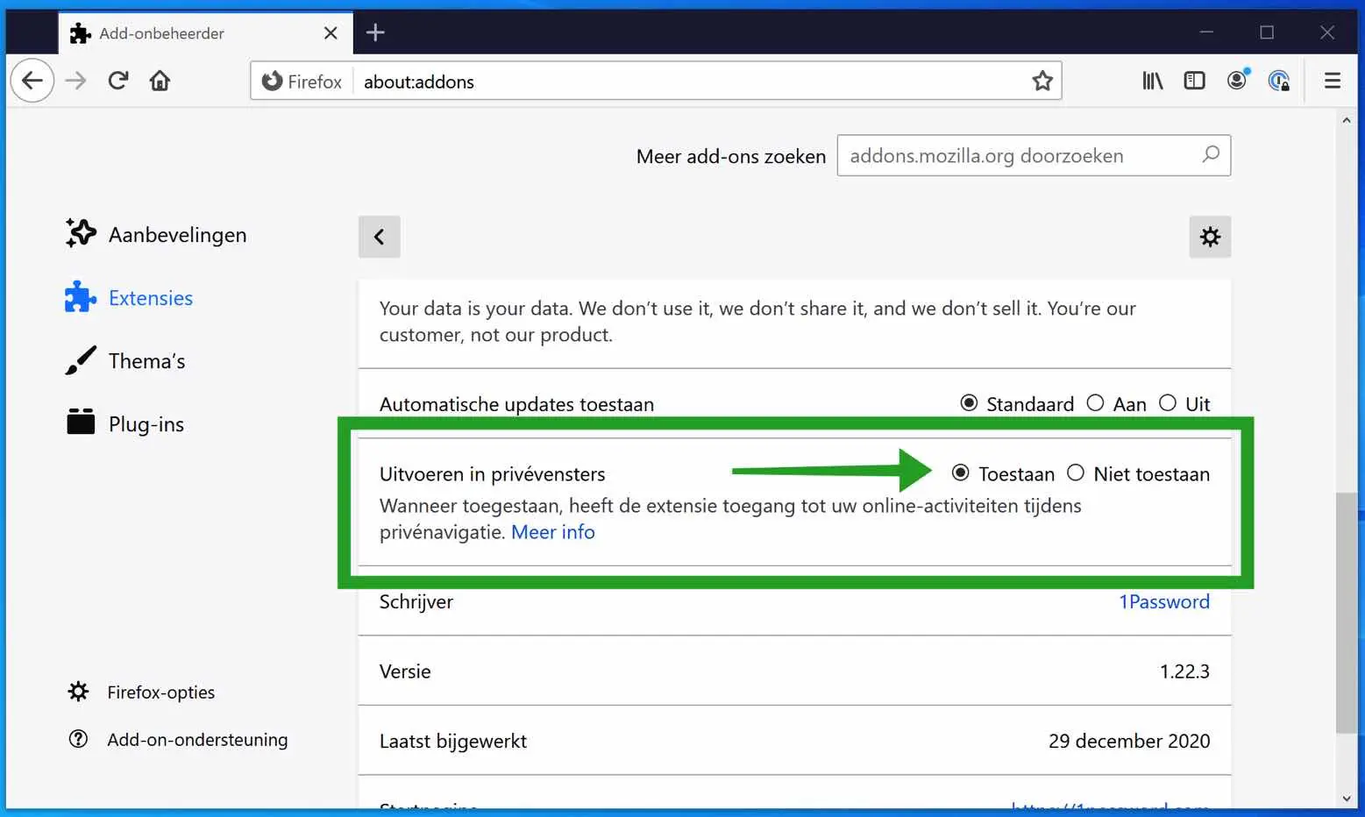Minimize the Firefox window

(1206, 32)
